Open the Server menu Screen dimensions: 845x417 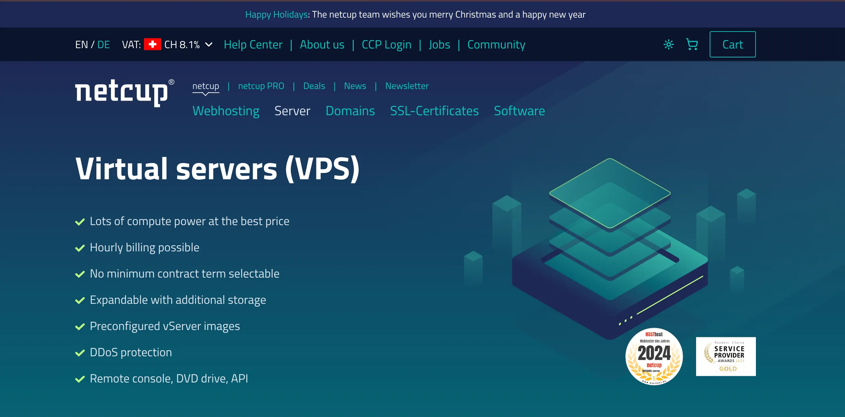tap(293, 111)
